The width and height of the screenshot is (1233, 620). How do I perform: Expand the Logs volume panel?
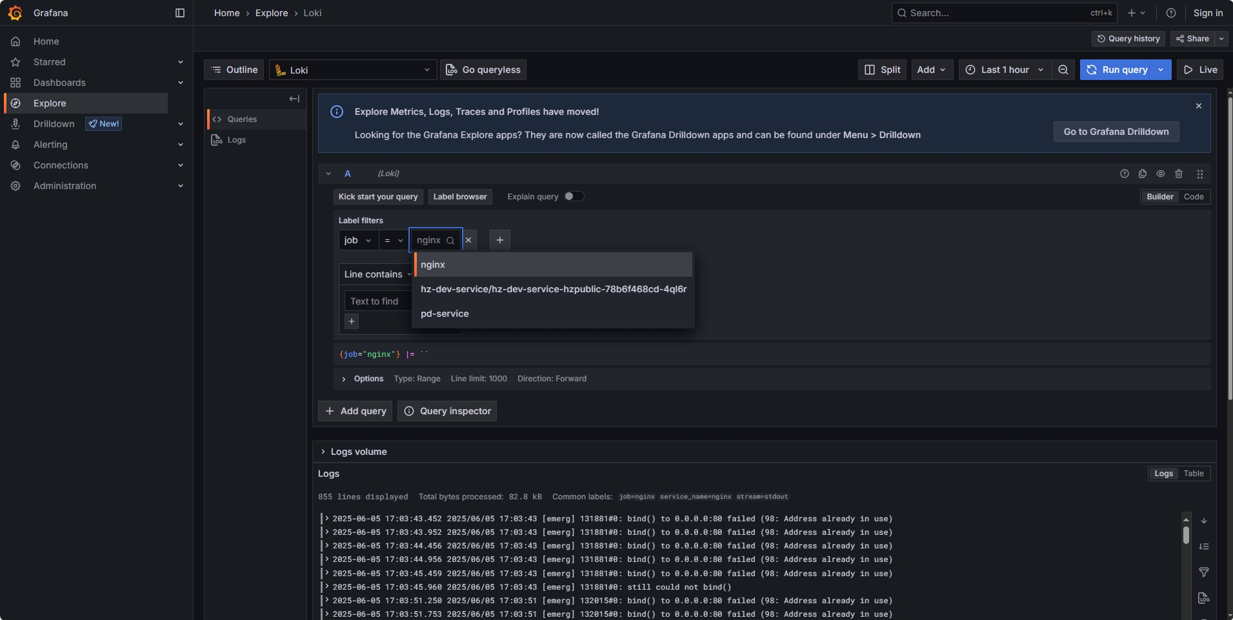pyautogui.click(x=323, y=452)
